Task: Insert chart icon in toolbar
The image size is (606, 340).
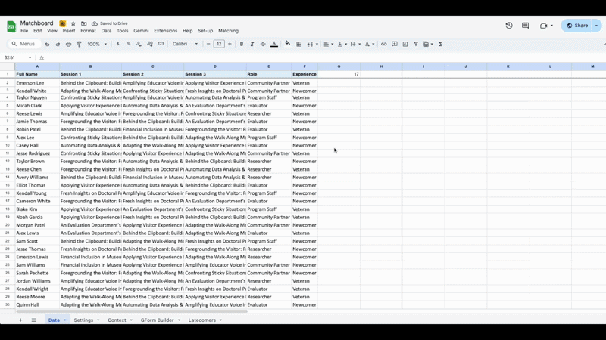Action: [x=405, y=44]
